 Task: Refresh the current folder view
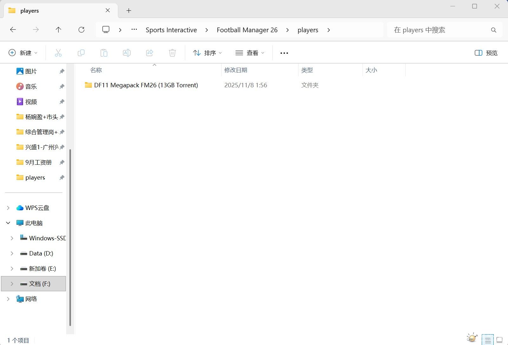81,30
